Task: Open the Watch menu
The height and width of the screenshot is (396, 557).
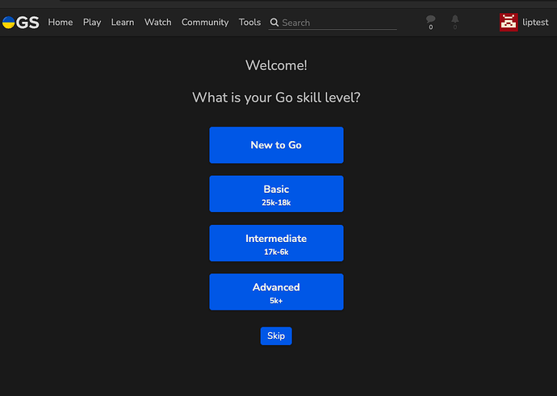Action: 158,23
